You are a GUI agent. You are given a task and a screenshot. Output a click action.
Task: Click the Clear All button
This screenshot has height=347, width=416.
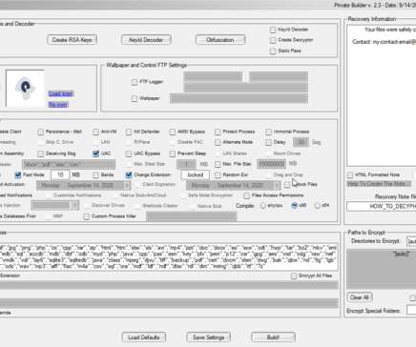tap(360, 297)
